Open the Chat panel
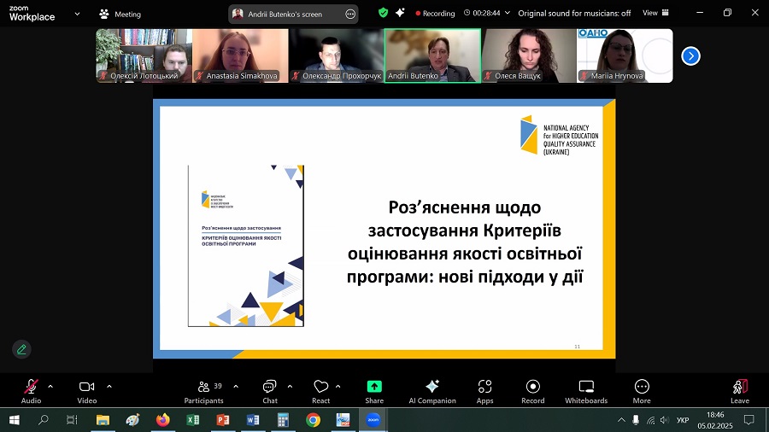 coord(270,389)
